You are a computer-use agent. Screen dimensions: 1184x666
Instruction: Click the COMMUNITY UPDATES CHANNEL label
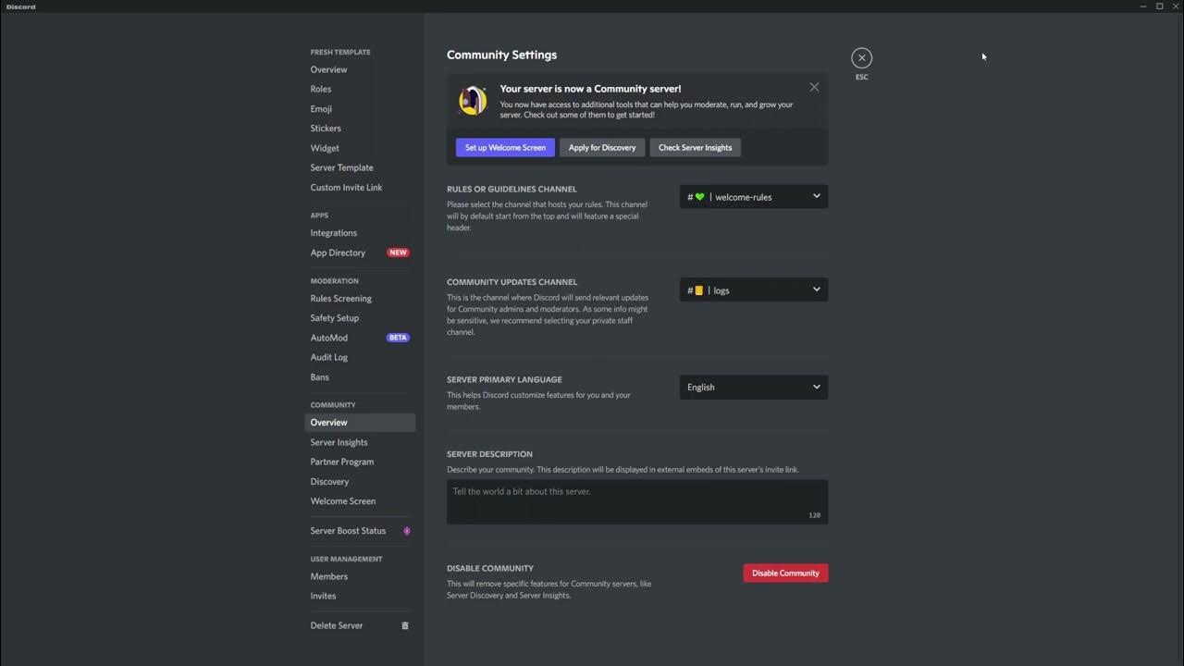point(512,282)
